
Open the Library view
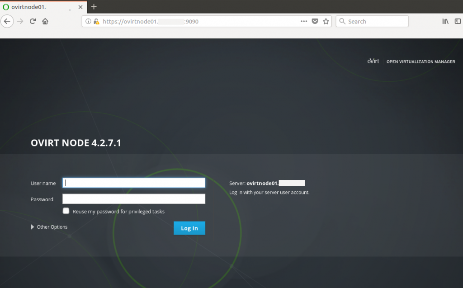tap(445, 21)
